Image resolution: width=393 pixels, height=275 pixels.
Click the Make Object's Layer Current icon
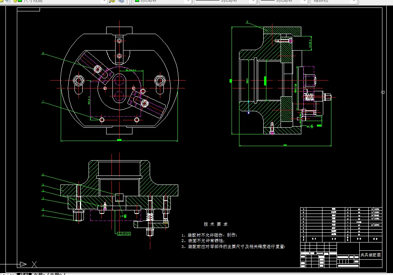tap(112, 1)
